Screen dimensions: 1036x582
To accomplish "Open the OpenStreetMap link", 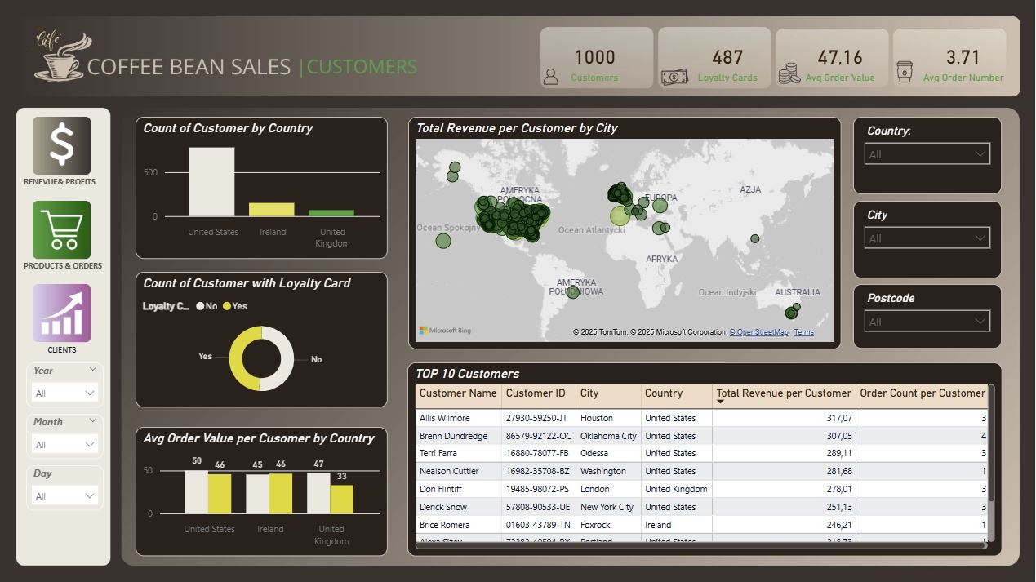I will click(x=759, y=332).
